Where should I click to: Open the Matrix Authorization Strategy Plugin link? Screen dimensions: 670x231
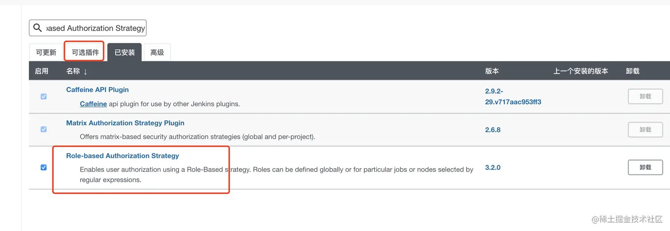click(x=125, y=123)
